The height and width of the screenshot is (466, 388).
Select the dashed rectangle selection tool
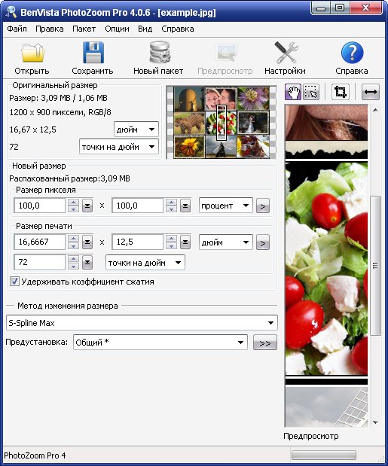tap(310, 92)
